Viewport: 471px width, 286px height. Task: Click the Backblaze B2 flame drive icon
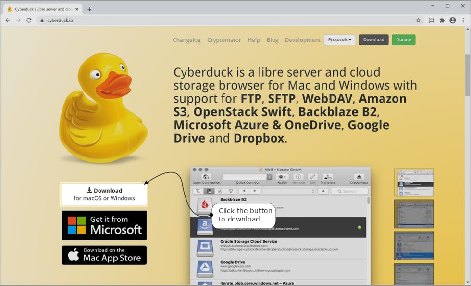205,205
